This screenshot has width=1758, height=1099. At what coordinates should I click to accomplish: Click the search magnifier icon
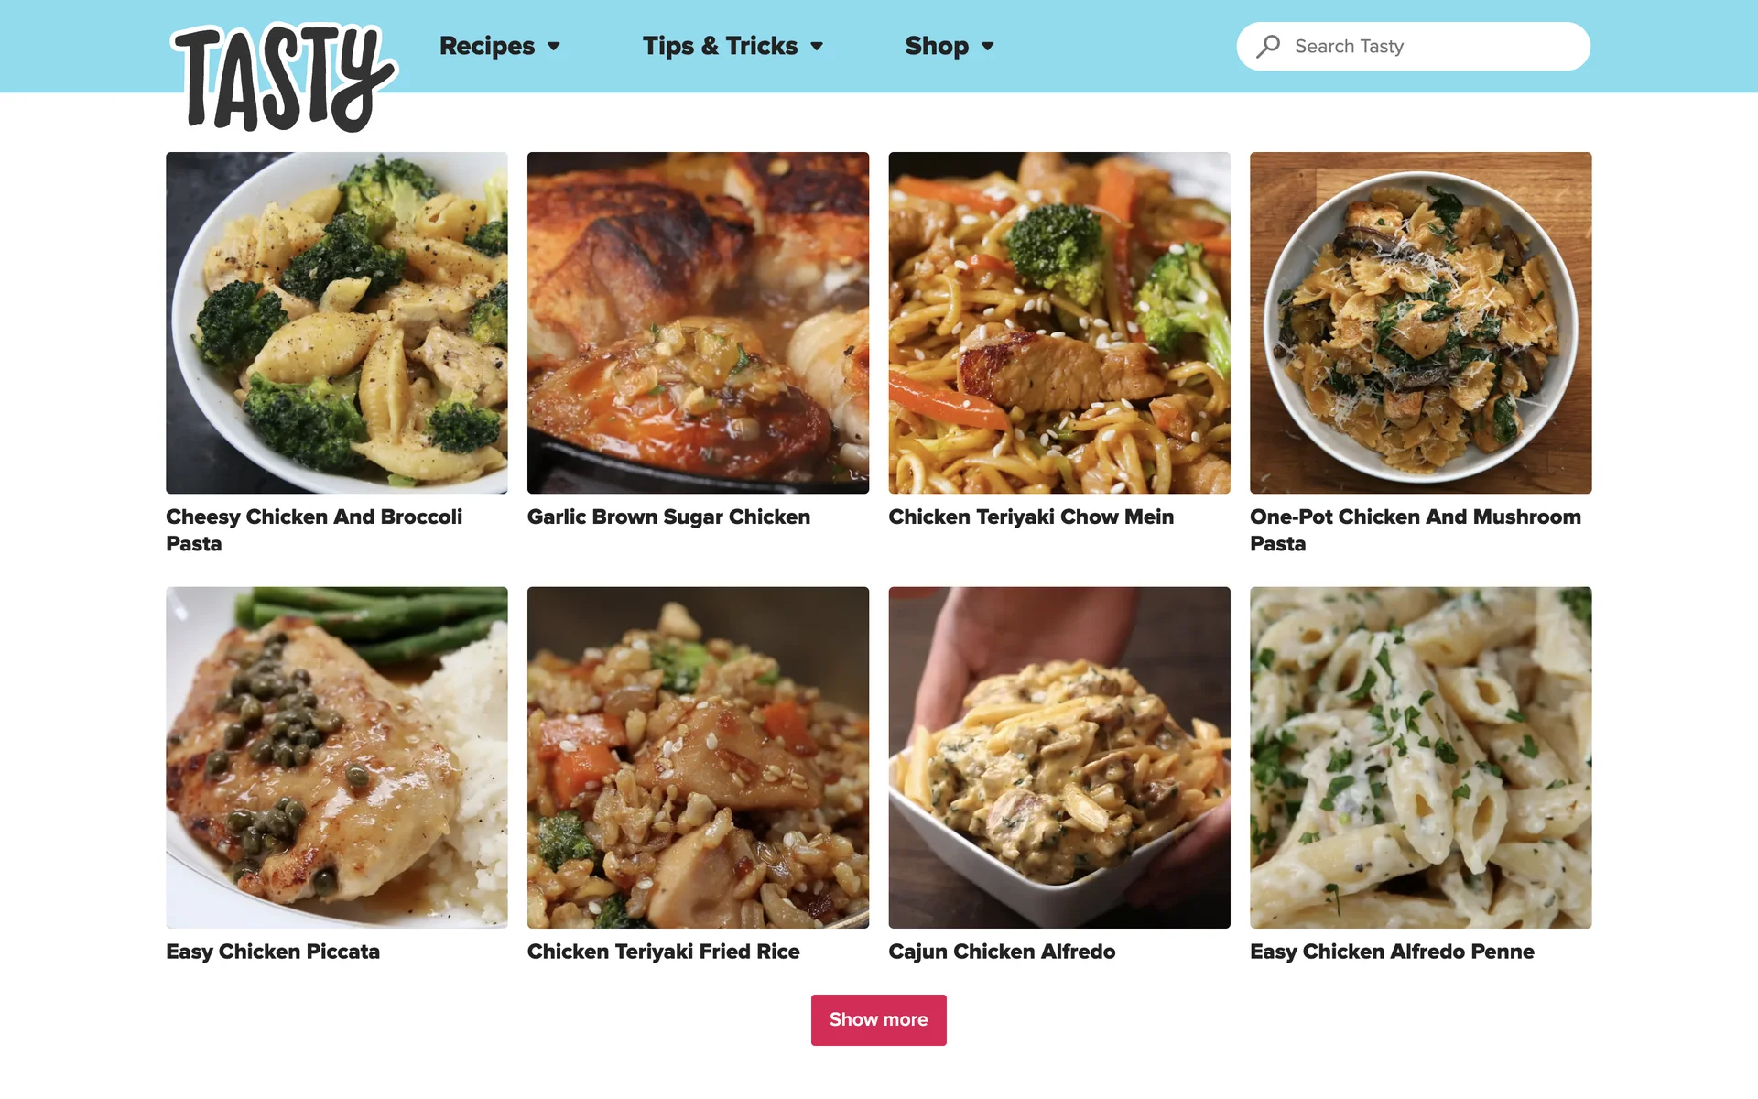(x=1268, y=46)
